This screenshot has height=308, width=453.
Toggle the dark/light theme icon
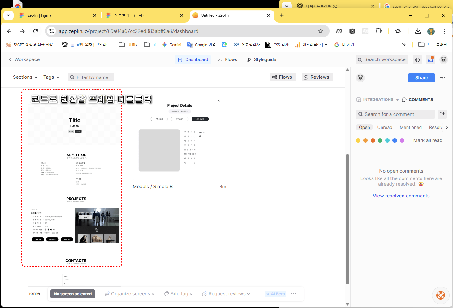(x=417, y=60)
